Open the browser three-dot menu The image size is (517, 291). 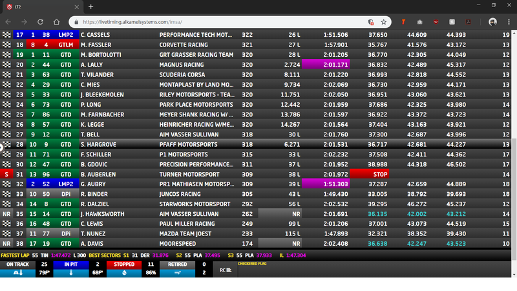tap(509, 22)
